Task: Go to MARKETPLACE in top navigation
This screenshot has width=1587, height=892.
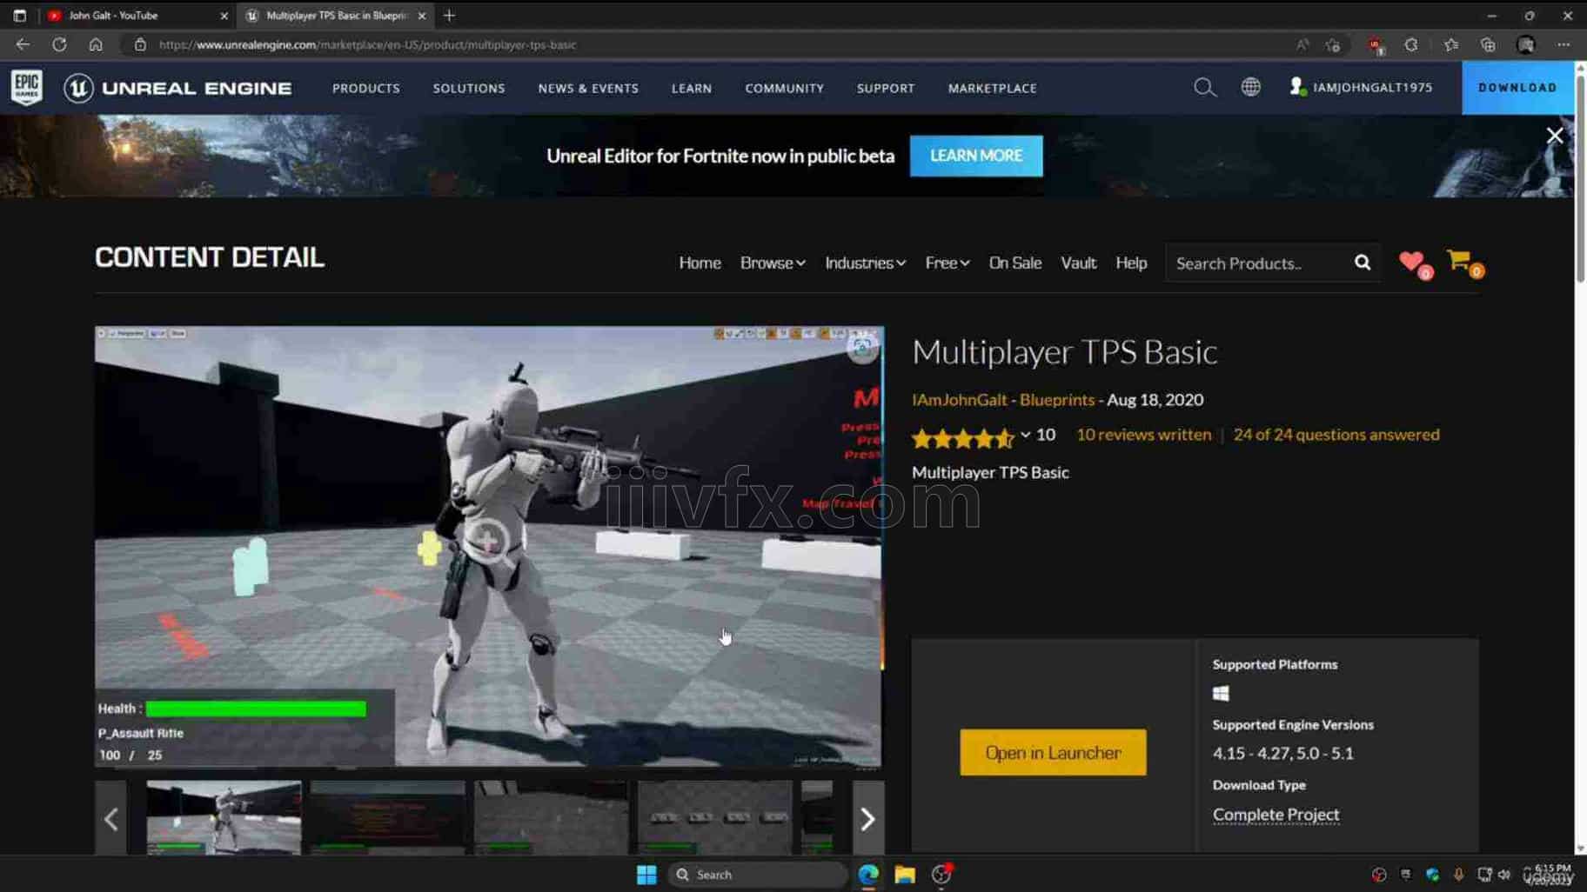Action: click(x=992, y=88)
